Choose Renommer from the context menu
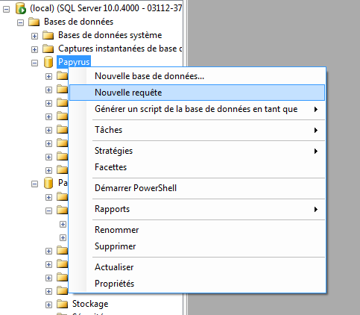Screen dimensions: 360x315 pos(197,230)
